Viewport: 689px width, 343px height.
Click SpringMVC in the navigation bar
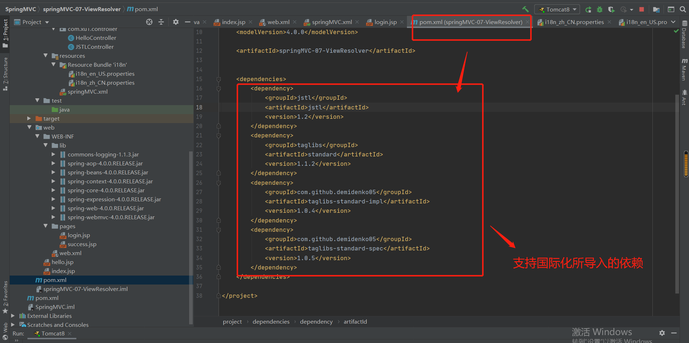tap(21, 9)
